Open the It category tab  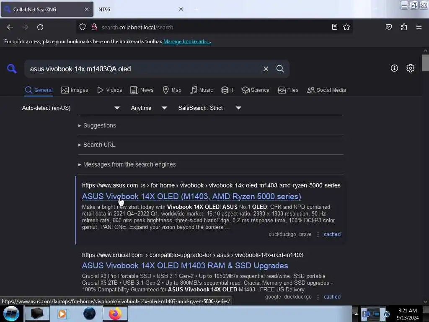click(x=227, y=90)
